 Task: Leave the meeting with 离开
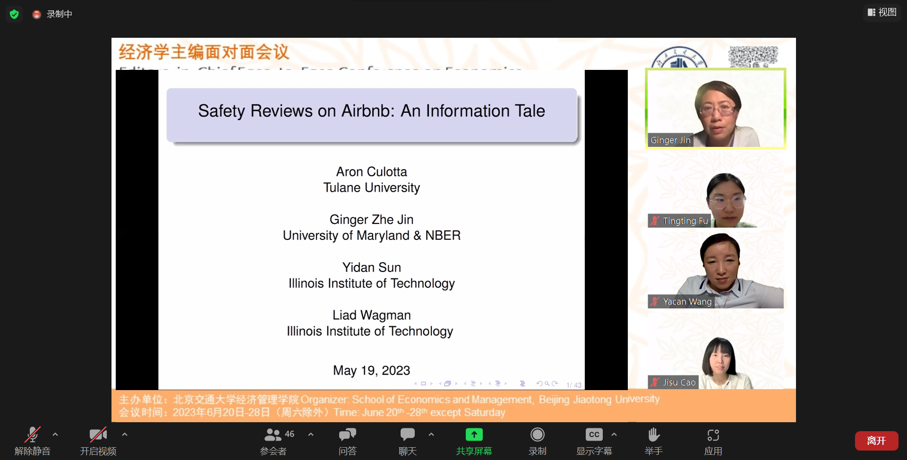coord(877,441)
